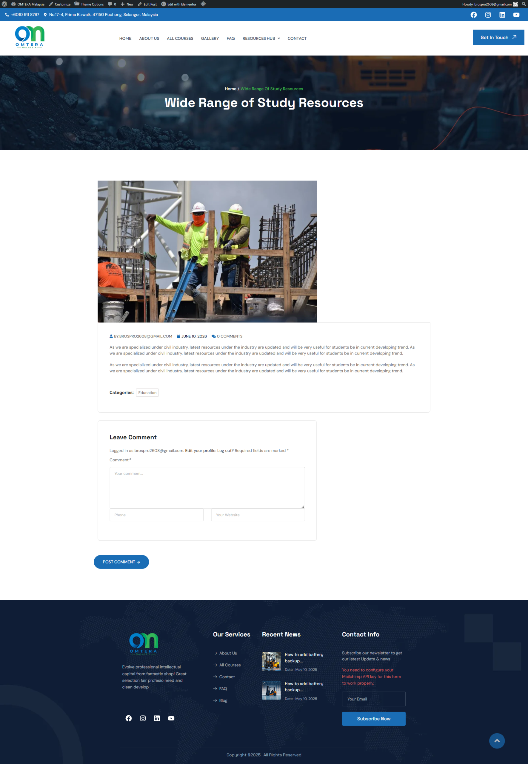Submit with the POST COMMENT button
This screenshot has height=764, width=528.
click(x=121, y=562)
